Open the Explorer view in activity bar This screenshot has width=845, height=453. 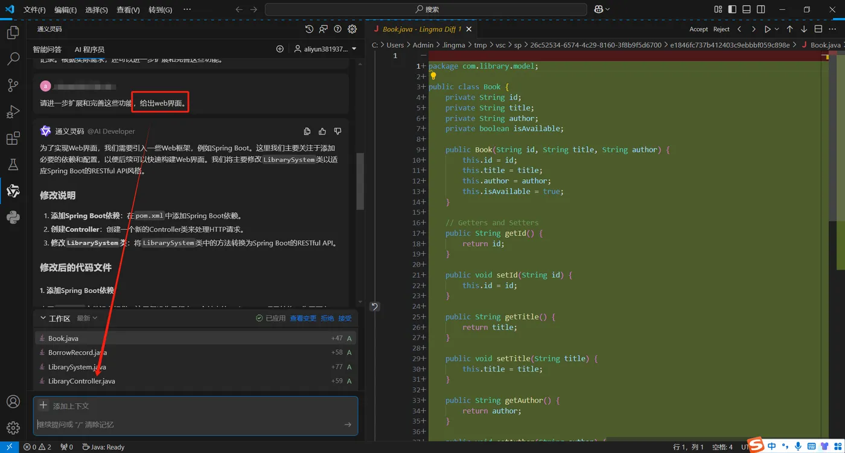point(13,33)
